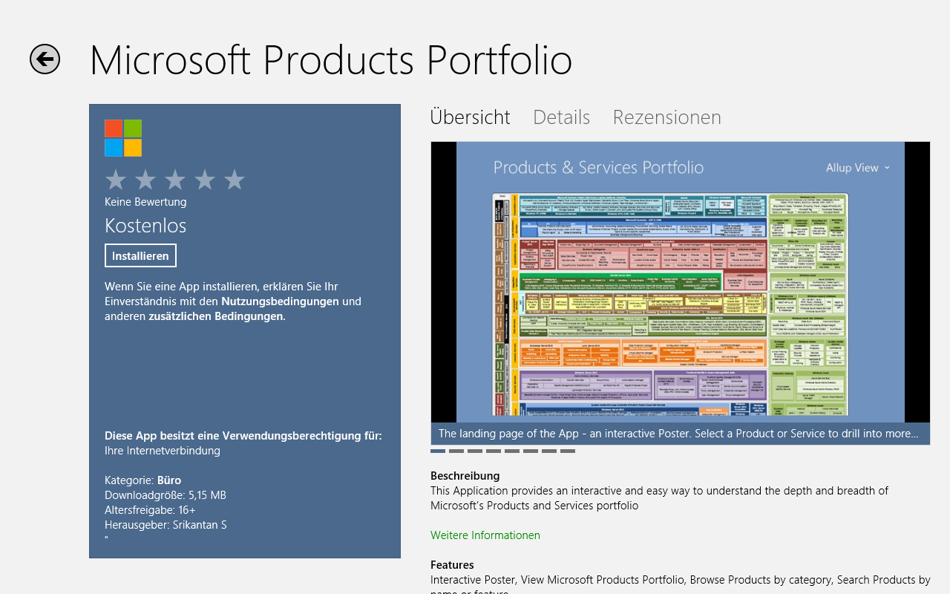Screen dimensions: 950x594
Task: Click the Keine Bewertung text
Action: tap(145, 202)
